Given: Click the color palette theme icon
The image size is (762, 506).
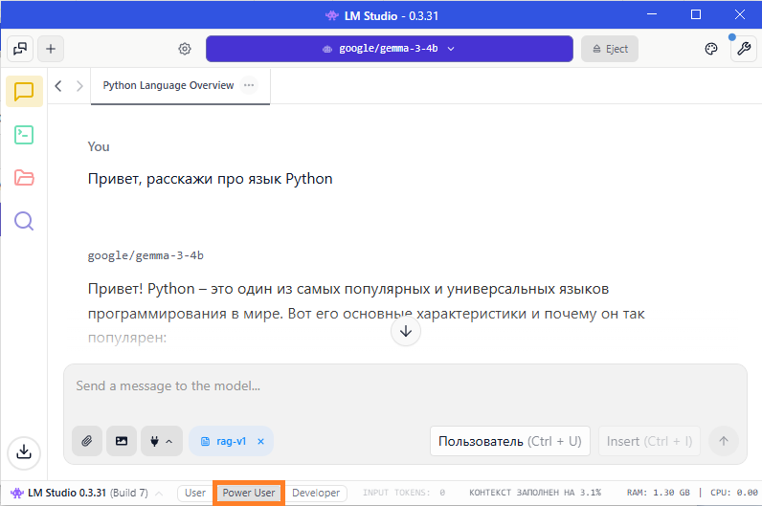Looking at the screenshot, I should pos(711,50).
